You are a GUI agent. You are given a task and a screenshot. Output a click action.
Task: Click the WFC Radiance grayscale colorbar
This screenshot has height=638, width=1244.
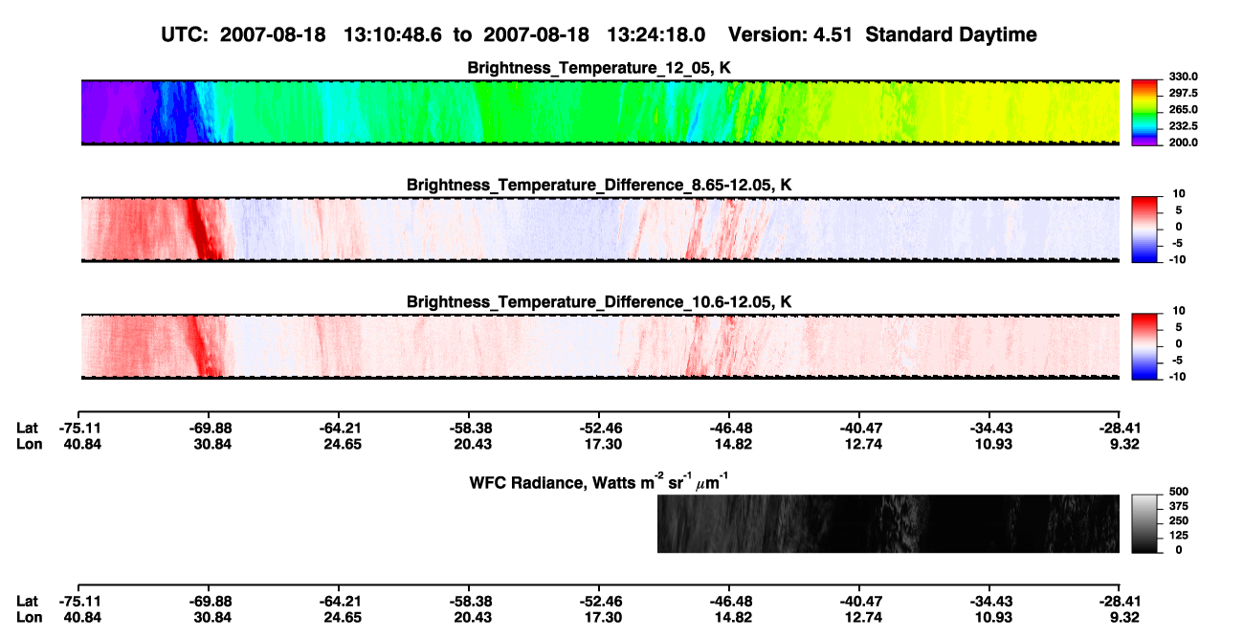1145,524
